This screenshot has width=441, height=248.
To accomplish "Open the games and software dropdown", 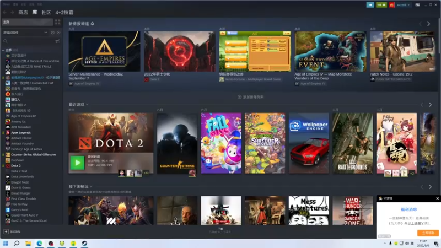I will coord(25,33).
